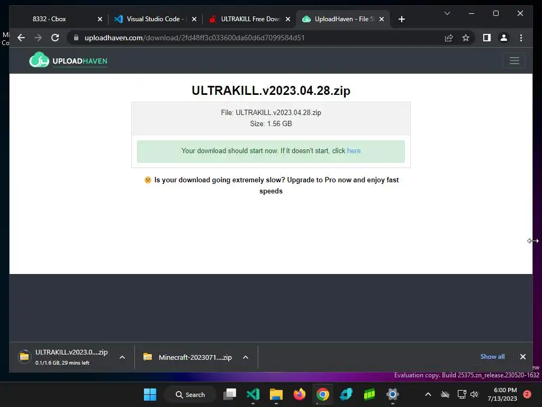
Task: Open the Chrome profile menu
Action: (504, 38)
